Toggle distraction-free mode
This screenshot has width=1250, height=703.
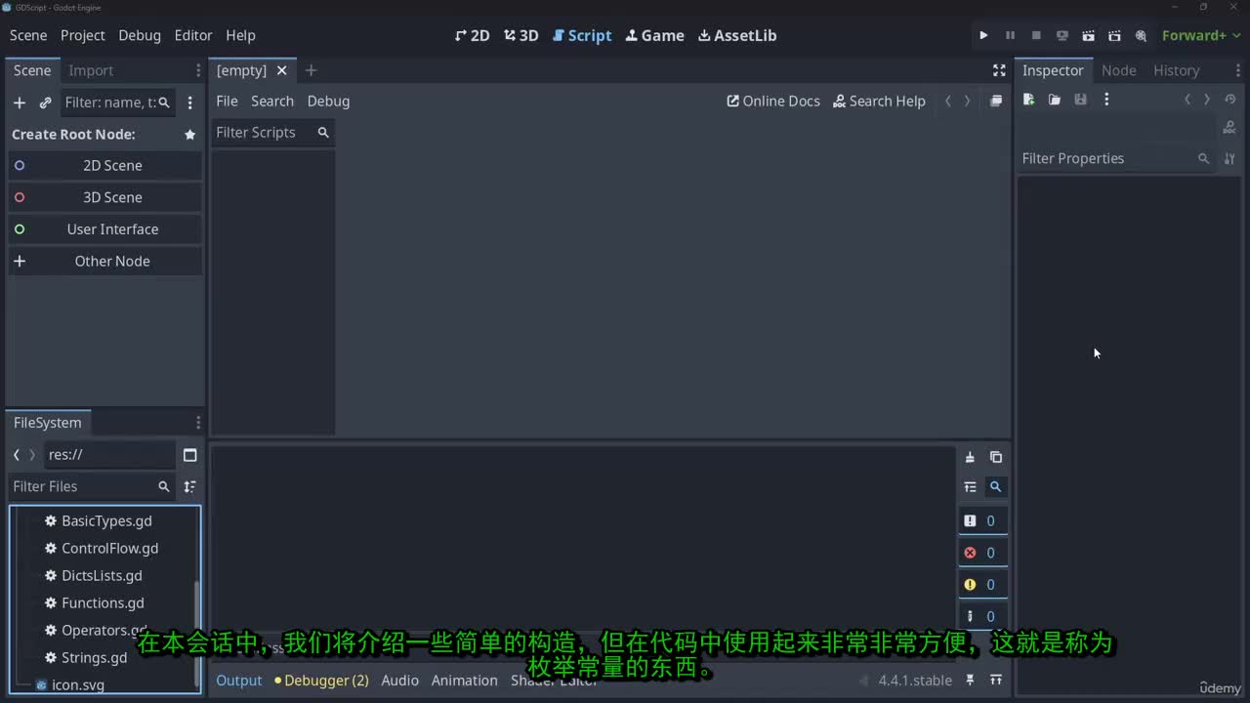pyautogui.click(x=999, y=70)
